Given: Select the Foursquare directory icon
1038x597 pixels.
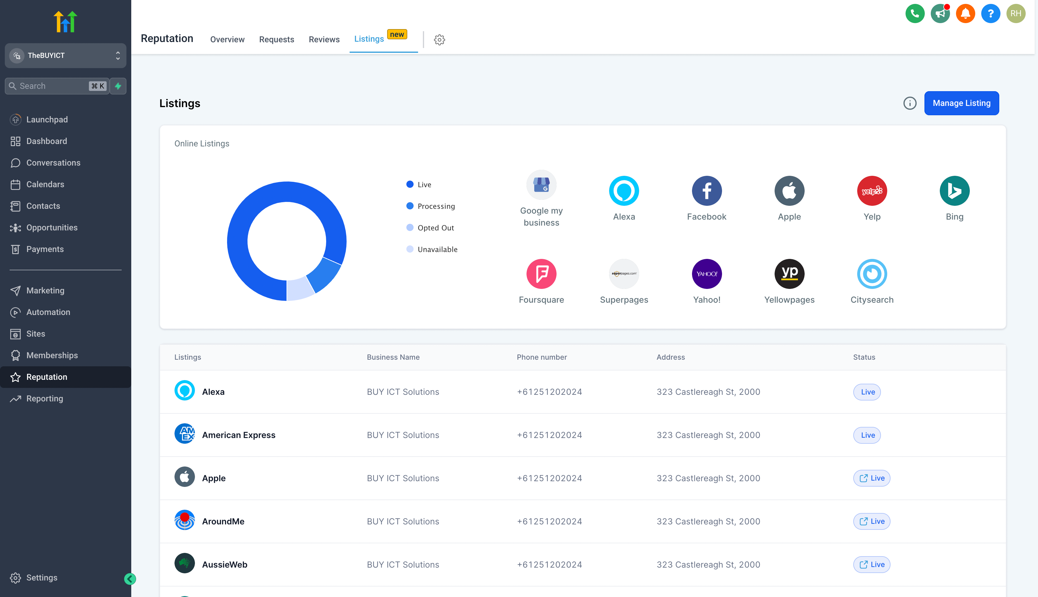Looking at the screenshot, I should click(x=541, y=274).
